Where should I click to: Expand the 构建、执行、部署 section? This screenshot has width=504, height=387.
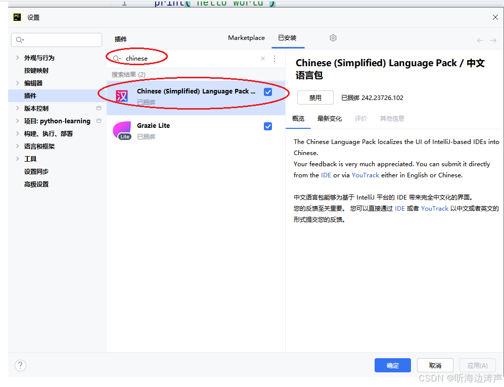tap(17, 133)
